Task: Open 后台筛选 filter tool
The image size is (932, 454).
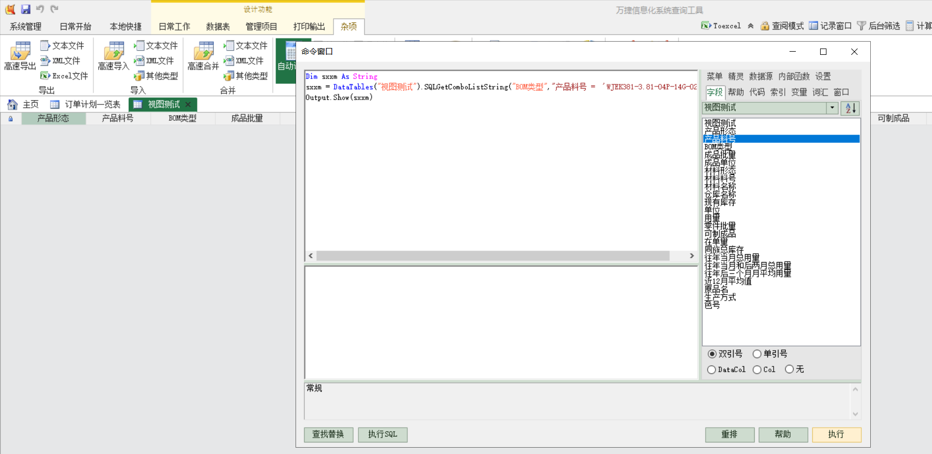Action: (x=879, y=26)
